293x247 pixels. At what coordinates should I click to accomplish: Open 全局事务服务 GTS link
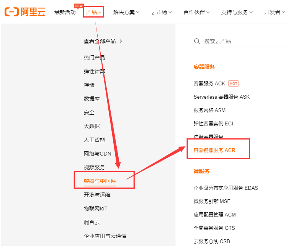click(214, 228)
